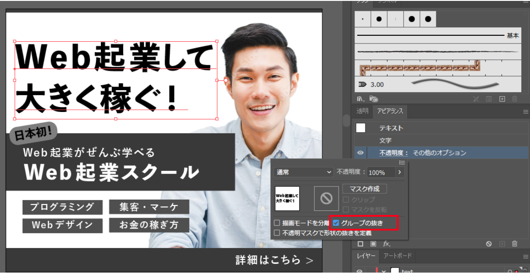Select the 文字 appearance row
530x273 pixels.
pyautogui.click(x=440, y=141)
